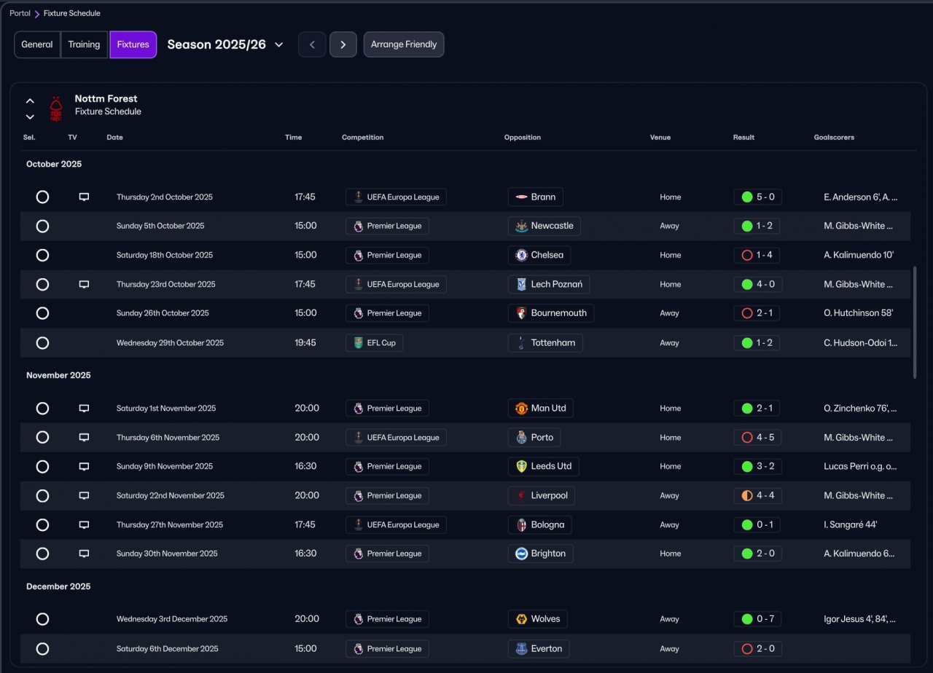Select the Bournemouth fixture radio button
Viewport: 933px width, 673px height.
point(42,313)
